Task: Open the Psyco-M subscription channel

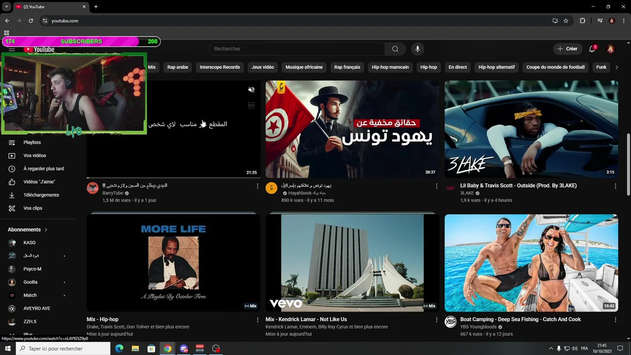Action: tap(38, 269)
